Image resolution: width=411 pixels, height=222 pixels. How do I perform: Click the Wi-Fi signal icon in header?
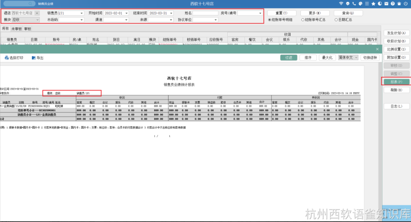tap(341, 4)
